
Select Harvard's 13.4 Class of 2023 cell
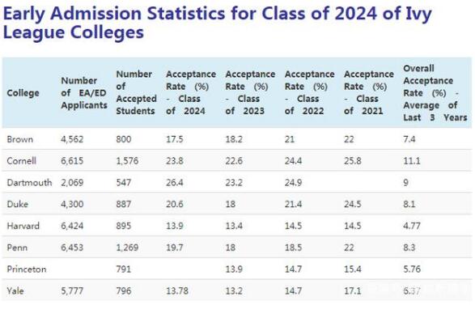coord(234,226)
